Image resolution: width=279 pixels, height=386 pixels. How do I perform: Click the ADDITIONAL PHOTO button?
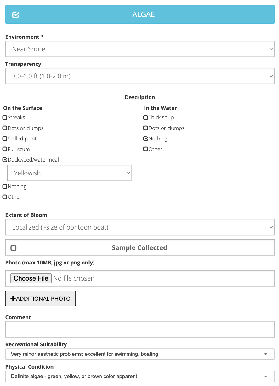pyautogui.click(x=40, y=298)
